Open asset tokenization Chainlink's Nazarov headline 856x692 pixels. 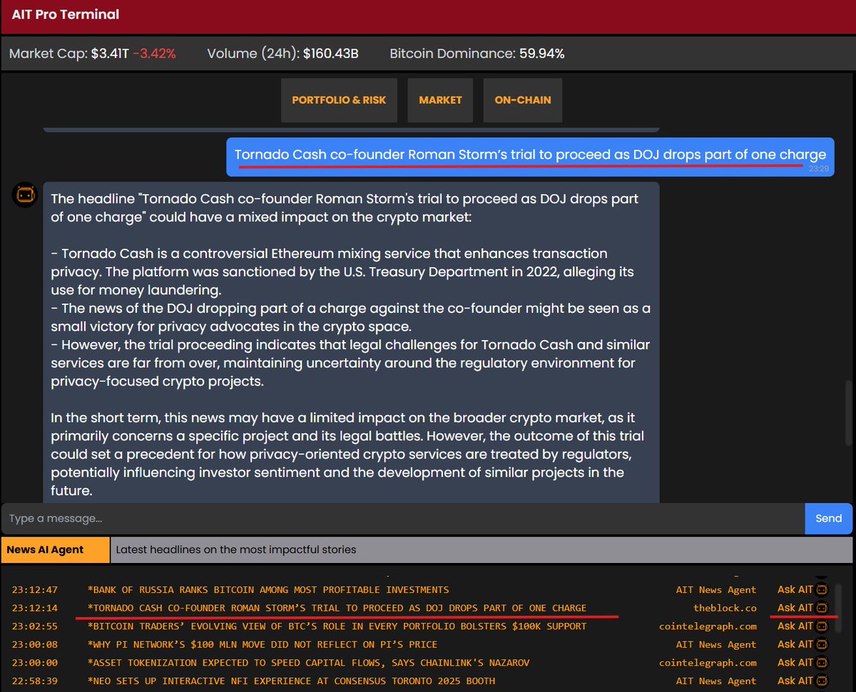click(308, 662)
